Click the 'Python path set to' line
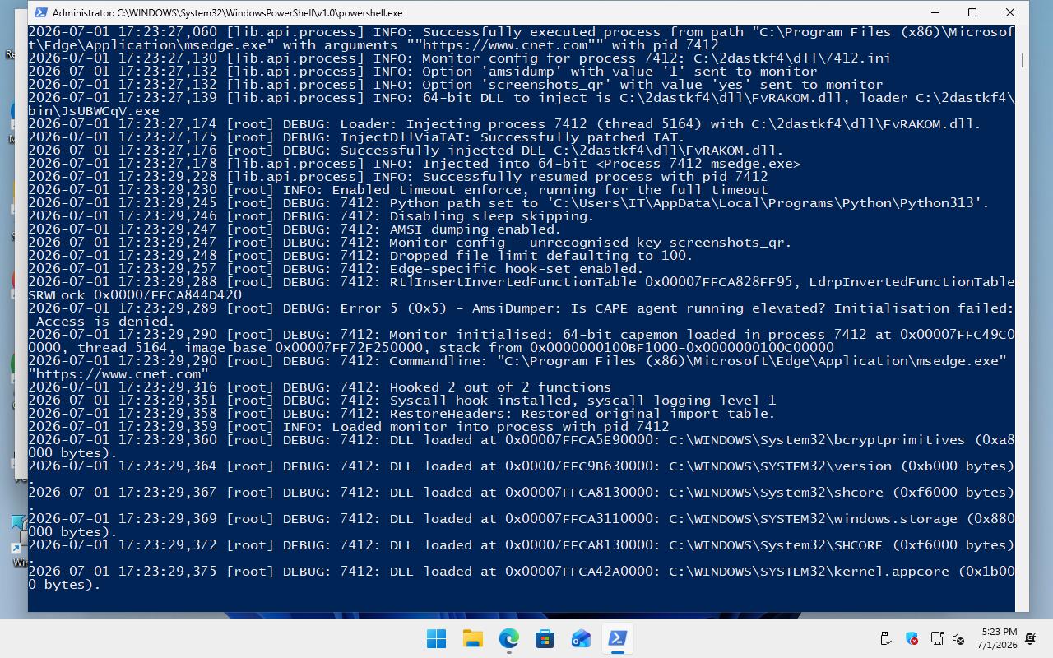The image size is (1053, 658). click(508, 203)
